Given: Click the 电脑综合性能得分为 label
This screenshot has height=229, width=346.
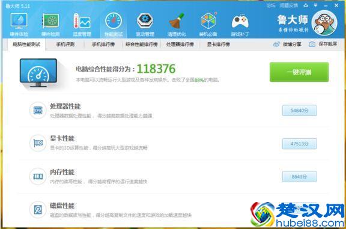Looking at the screenshot, I should click(105, 69).
